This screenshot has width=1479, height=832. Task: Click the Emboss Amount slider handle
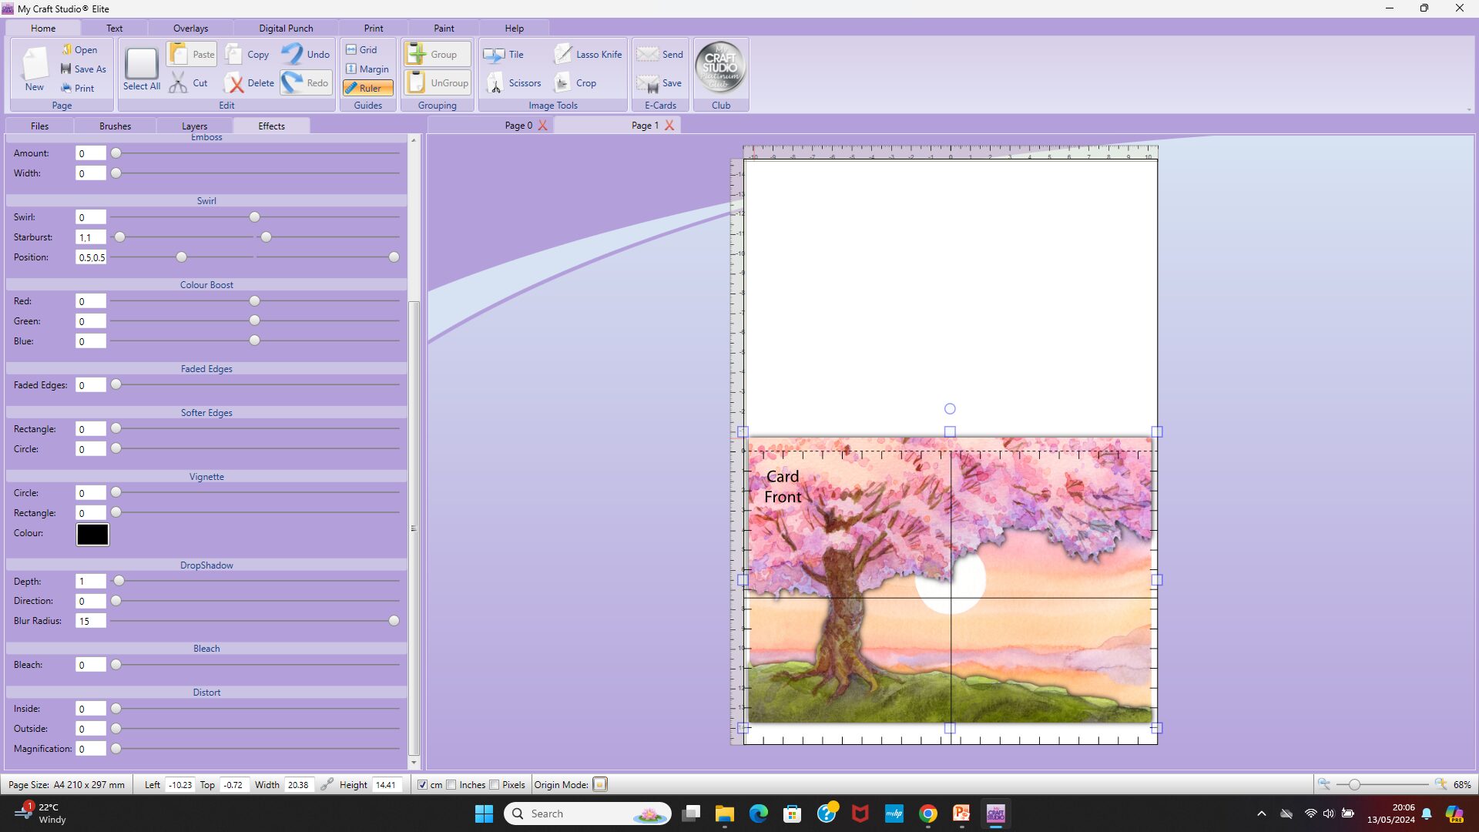click(116, 153)
